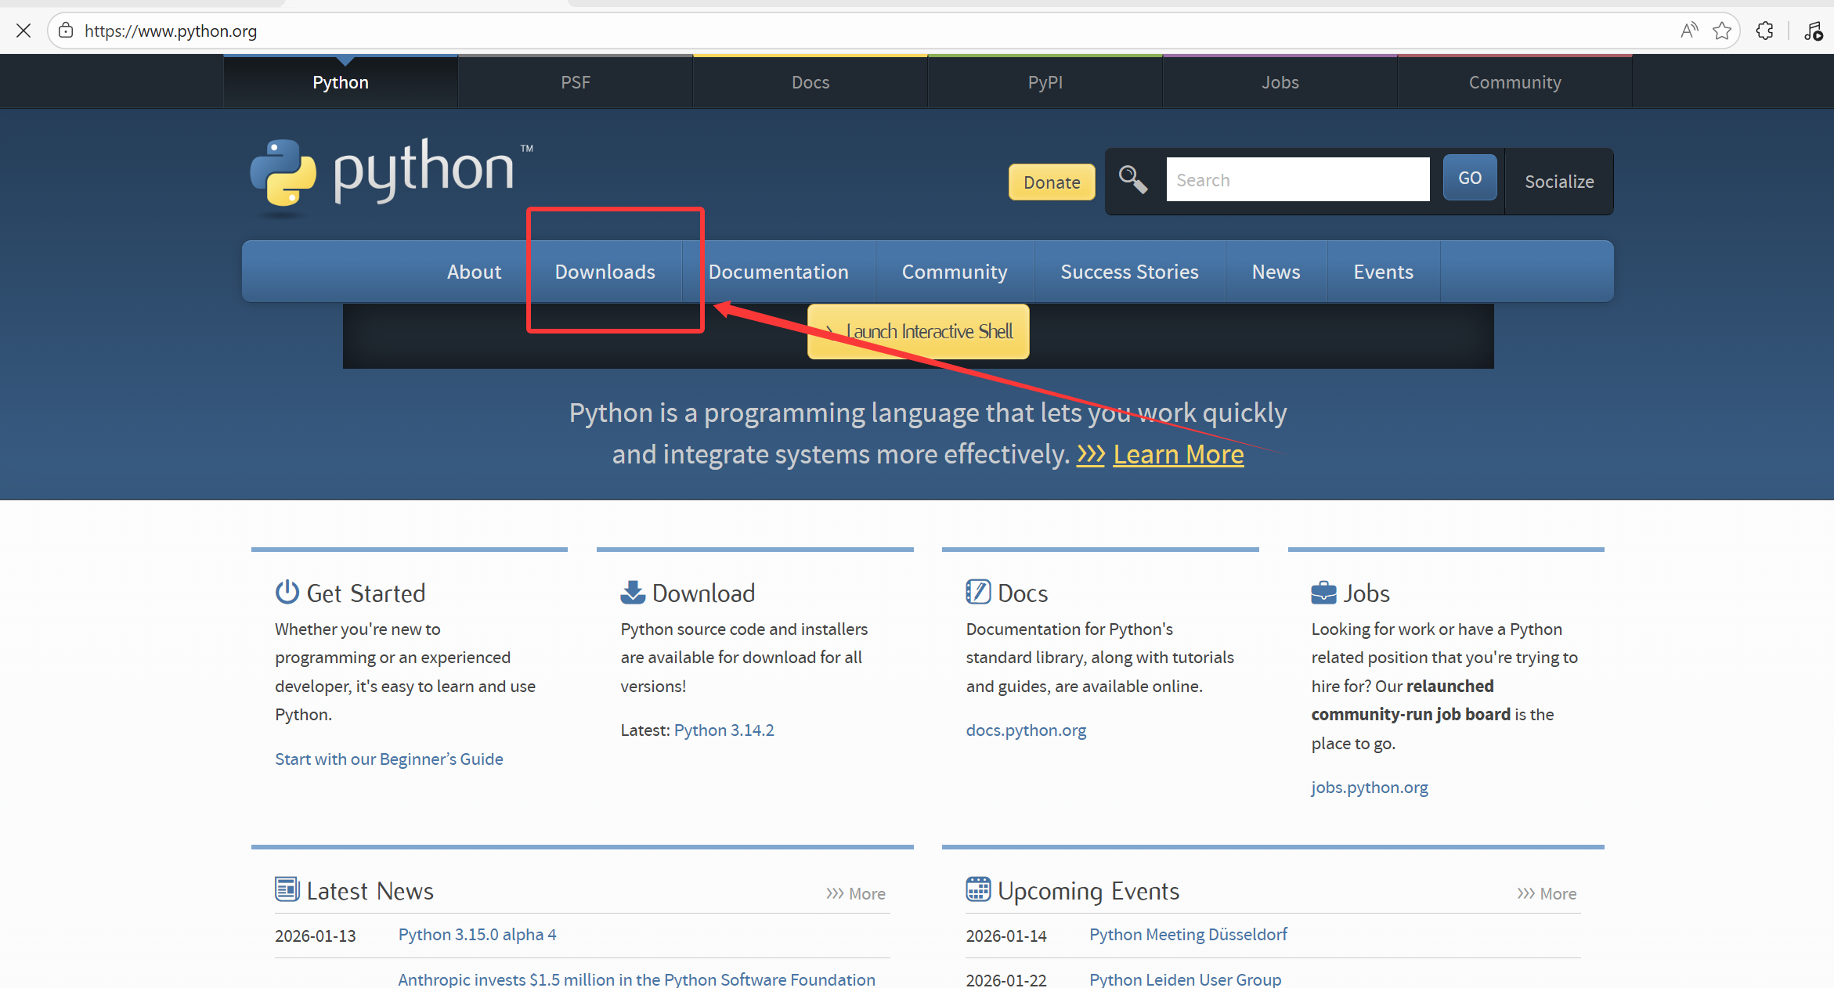Open the Python 3.14.2 latest link

(x=724, y=730)
